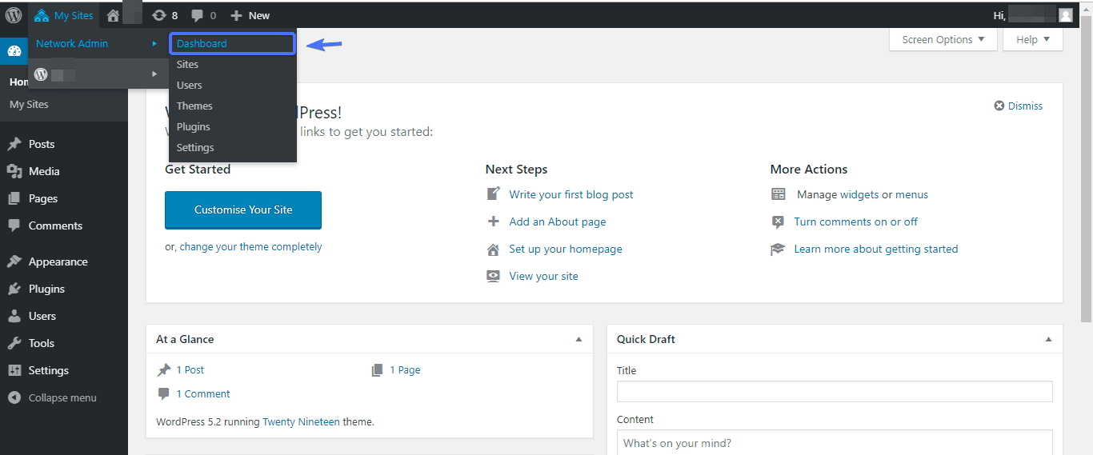The height and width of the screenshot is (455, 1093).
Task: Click eye icon beside View your site
Action: pos(493,276)
